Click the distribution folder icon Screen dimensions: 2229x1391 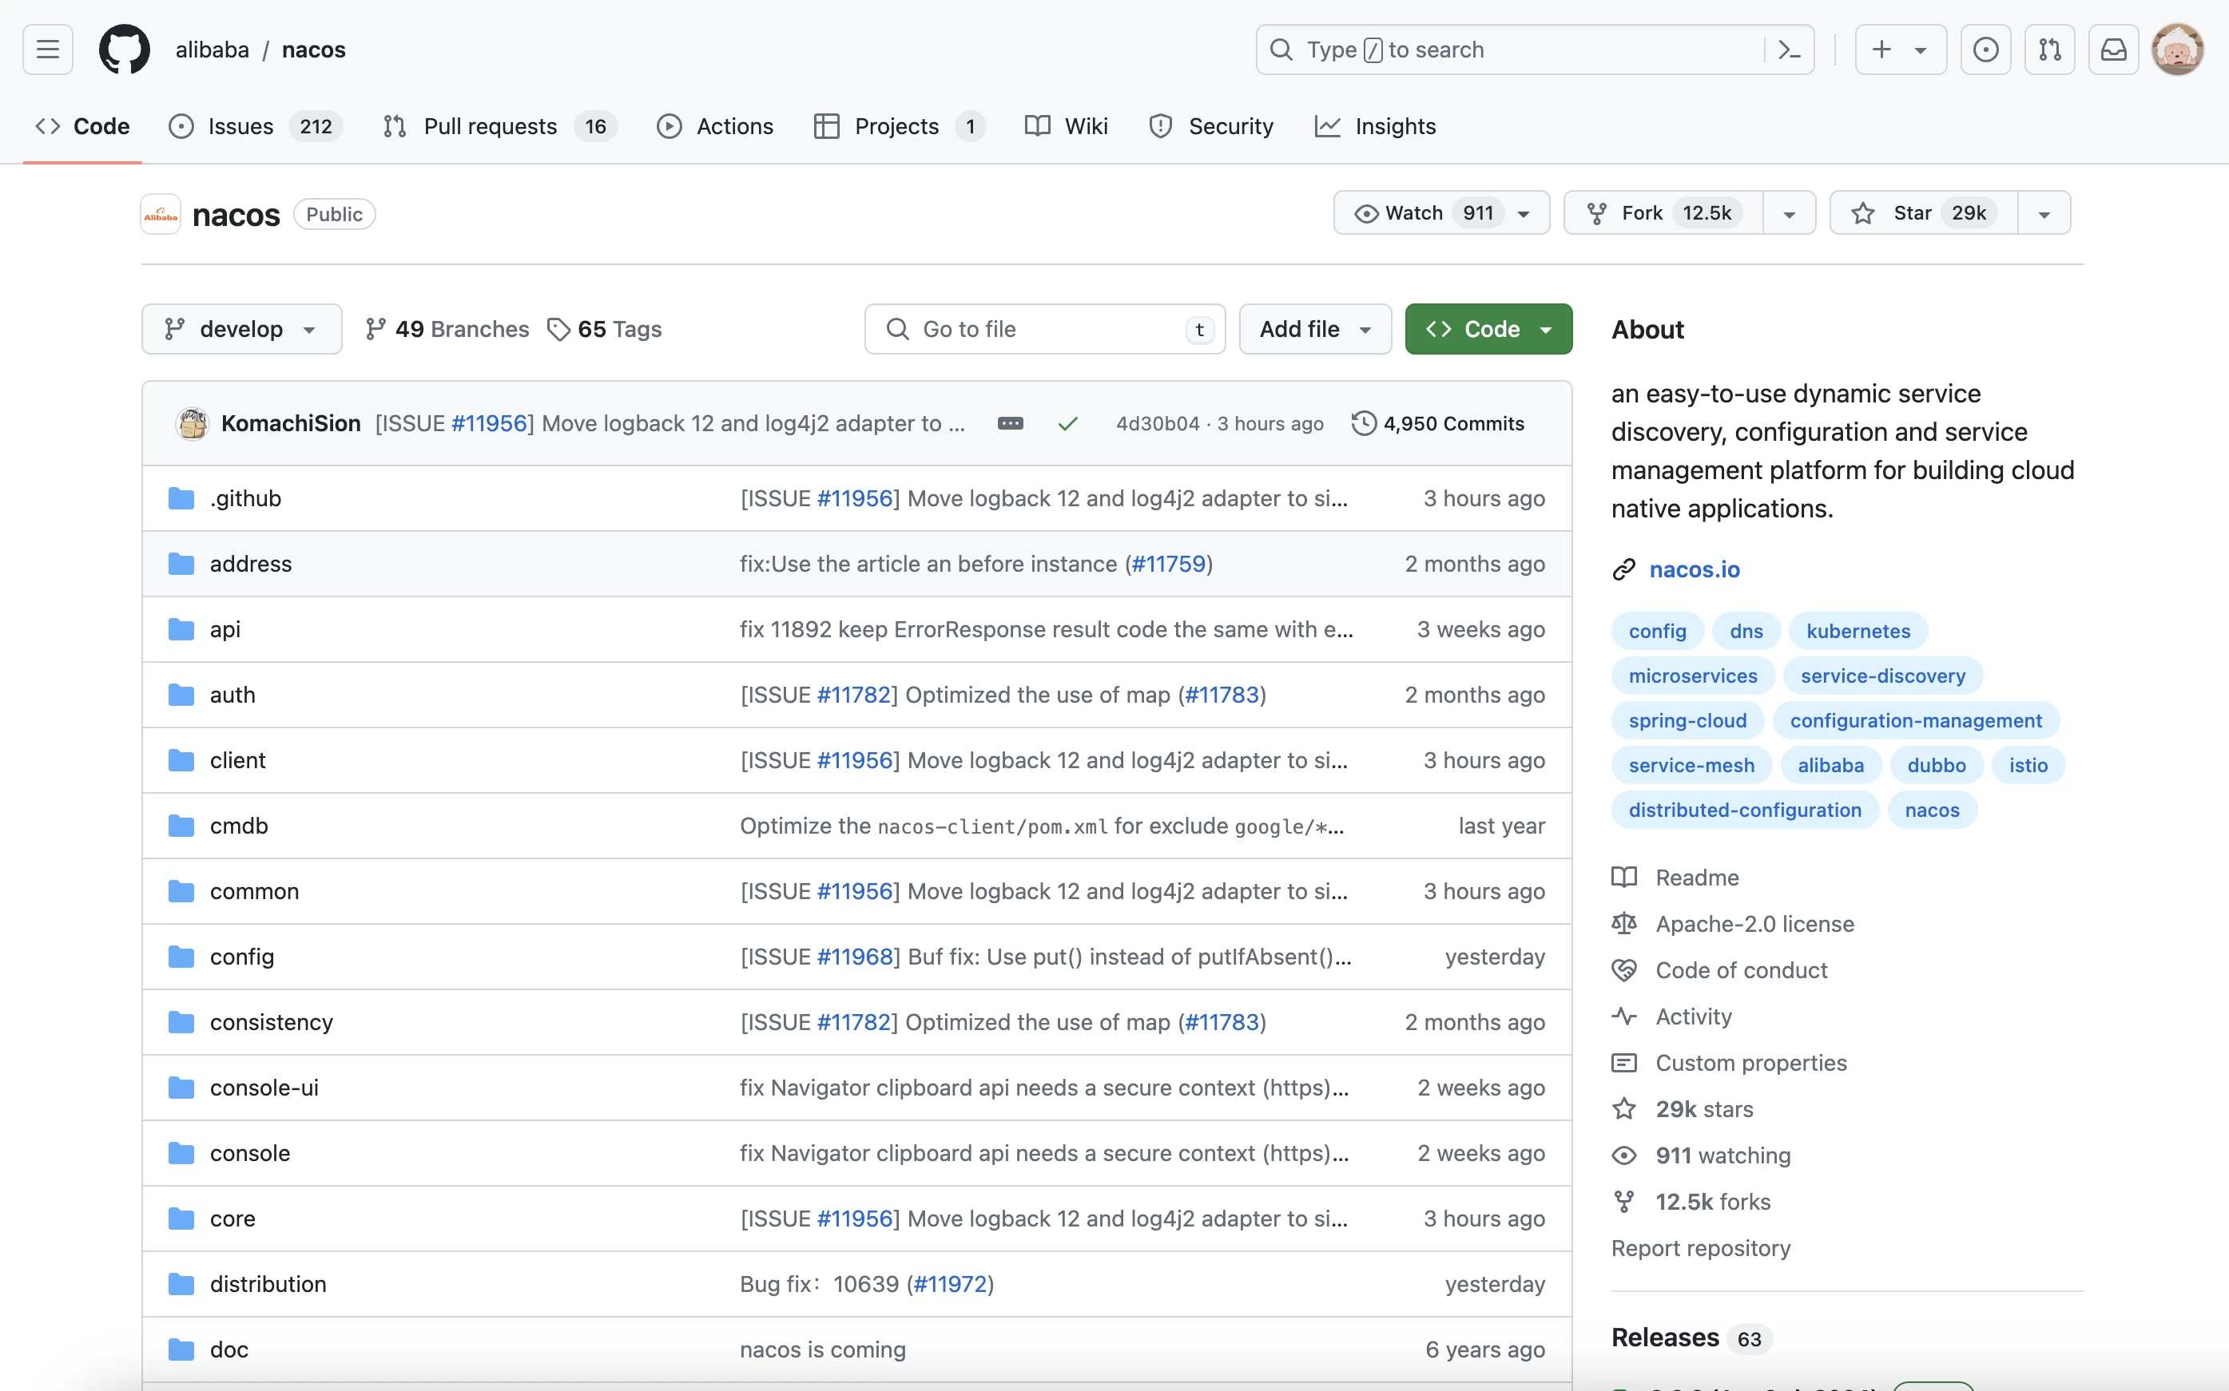click(x=181, y=1284)
